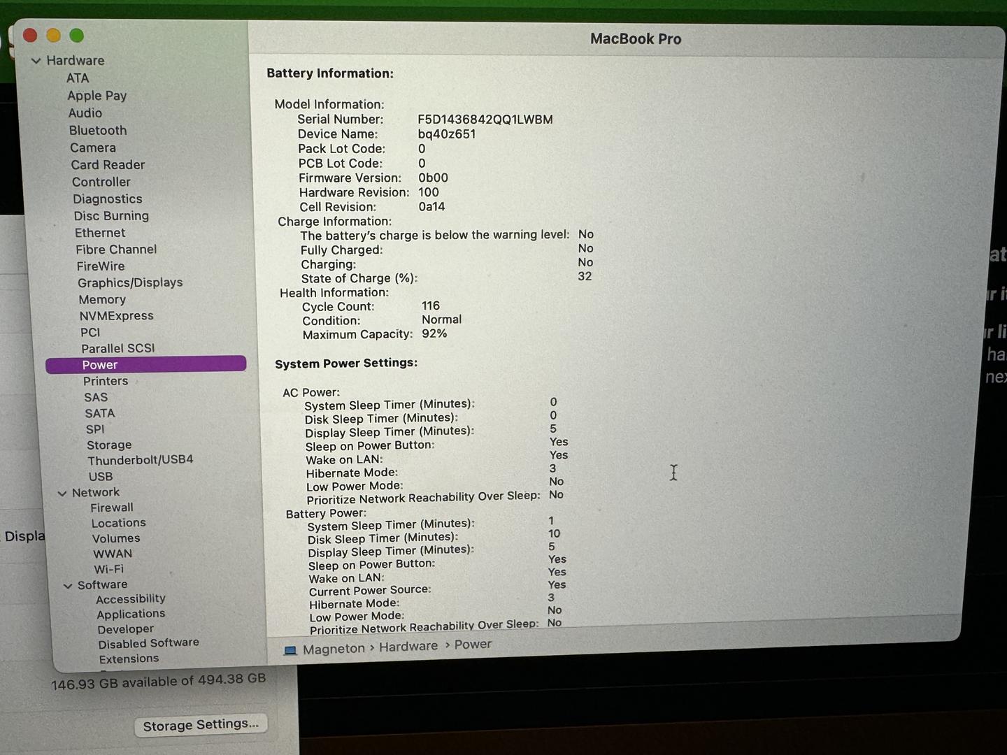Select SAS in the sidebar
Screen dimensions: 1007x755
(x=96, y=398)
